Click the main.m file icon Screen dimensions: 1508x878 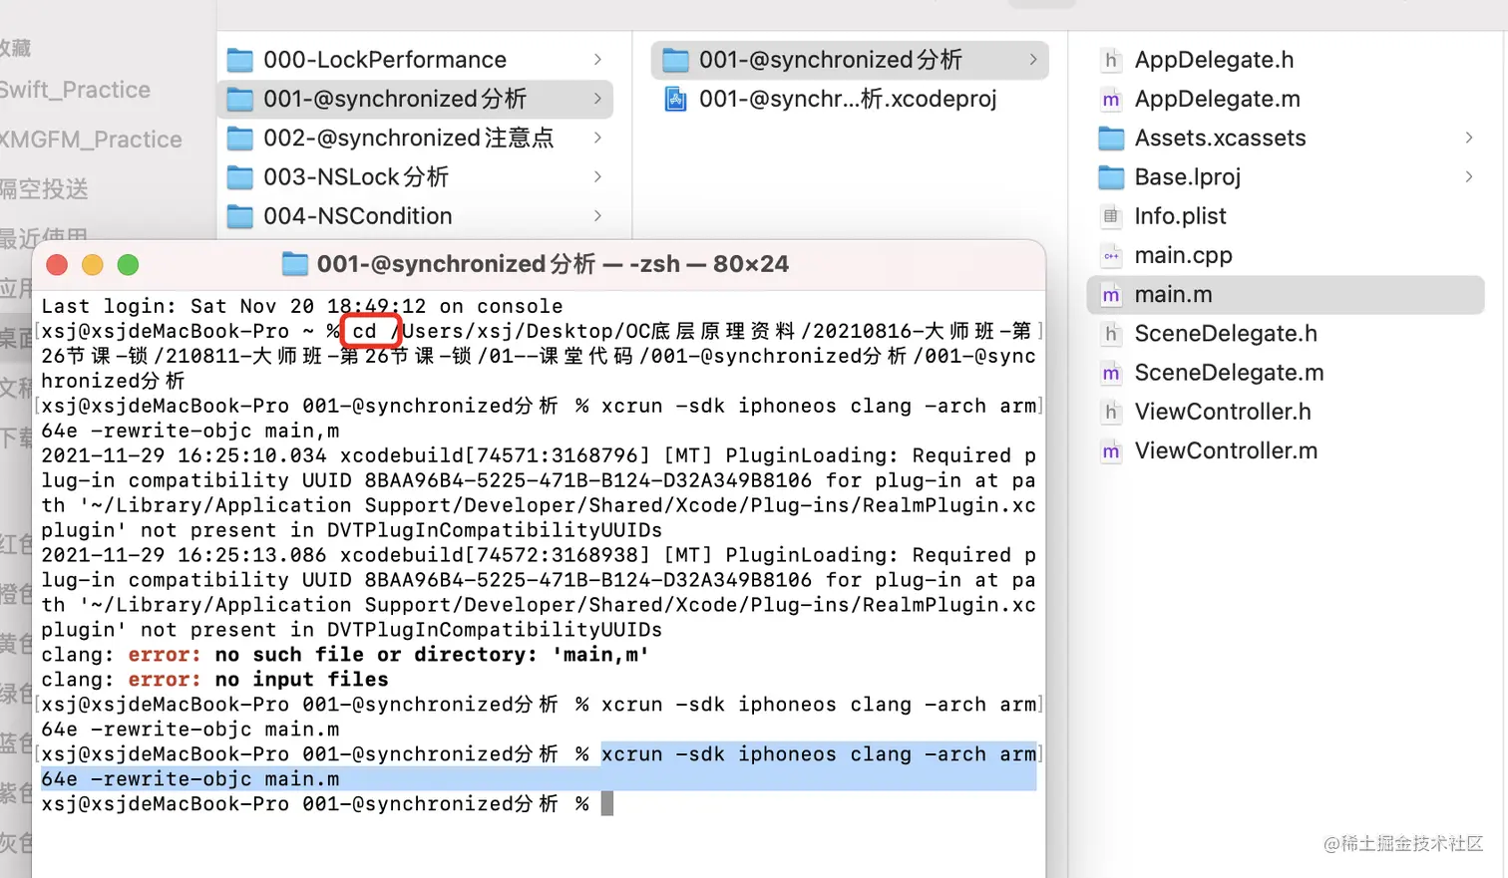1111,294
